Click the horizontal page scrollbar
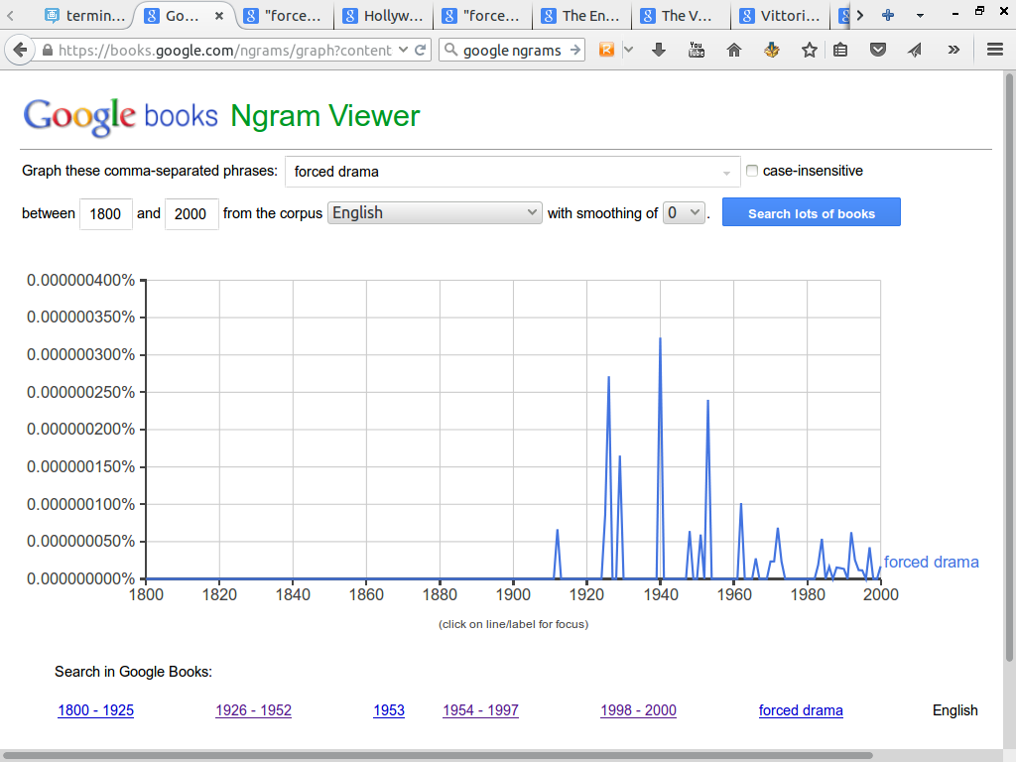This screenshot has height=762, width=1016. pyautogui.click(x=438, y=755)
